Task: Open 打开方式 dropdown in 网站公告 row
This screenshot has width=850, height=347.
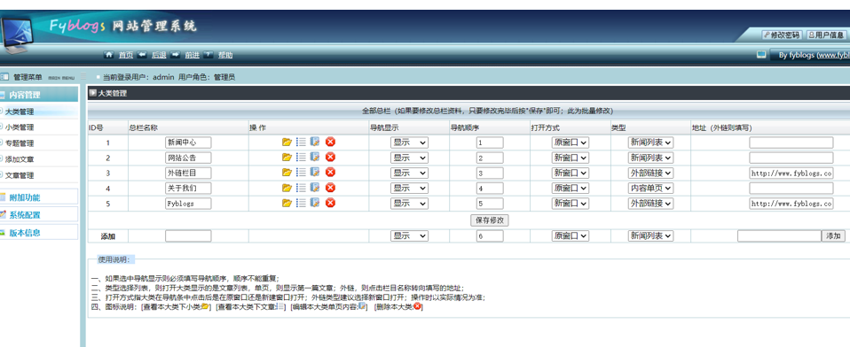Action: 571,158
